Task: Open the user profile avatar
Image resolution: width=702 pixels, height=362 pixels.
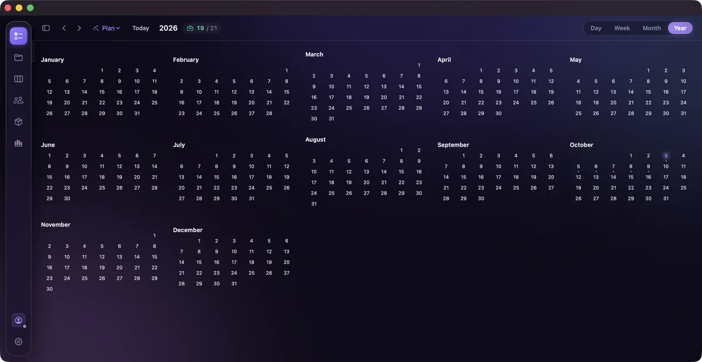Action: pos(18,321)
